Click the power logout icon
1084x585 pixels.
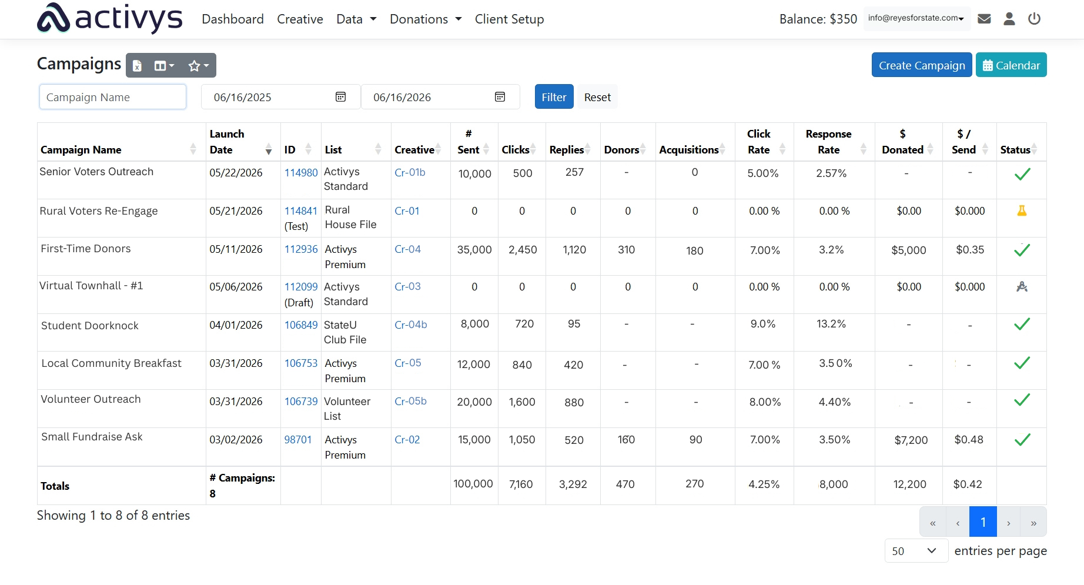tap(1034, 19)
